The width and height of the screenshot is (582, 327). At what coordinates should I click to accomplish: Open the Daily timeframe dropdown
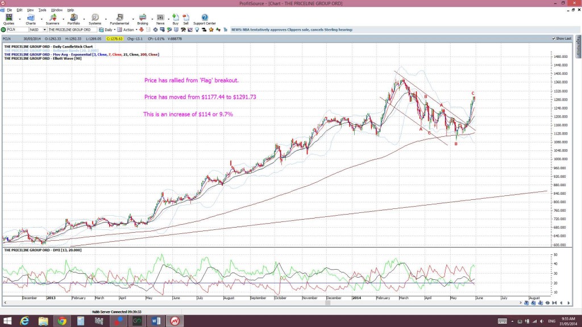(x=114, y=30)
